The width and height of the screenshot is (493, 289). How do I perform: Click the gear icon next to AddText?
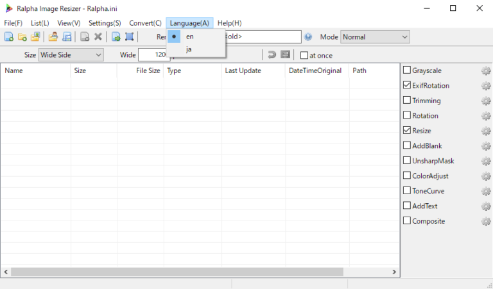(x=486, y=206)
